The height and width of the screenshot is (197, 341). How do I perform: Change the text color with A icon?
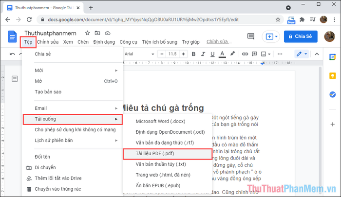click(x=222, y=54)
